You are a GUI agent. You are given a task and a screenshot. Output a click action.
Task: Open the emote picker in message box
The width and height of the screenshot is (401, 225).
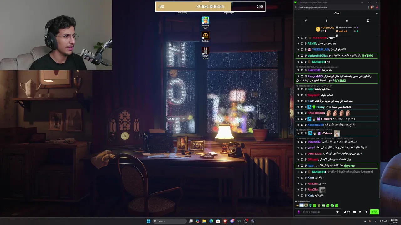[x=337, y=212]
